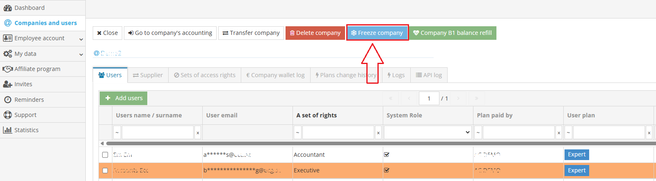Switch to the Company wallet log tab
The width and height of the screenshot is (656, 181).
tap(275, 75)
